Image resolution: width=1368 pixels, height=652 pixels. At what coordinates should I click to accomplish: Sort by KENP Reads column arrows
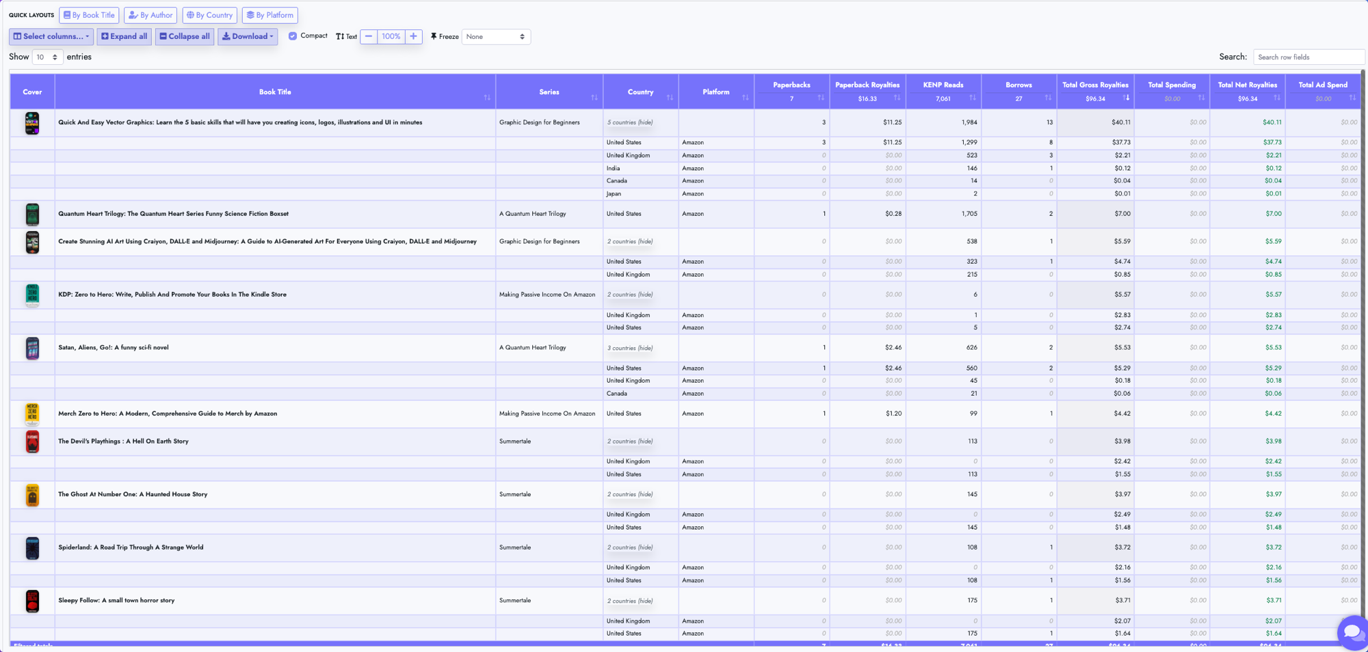coord(973,98)
